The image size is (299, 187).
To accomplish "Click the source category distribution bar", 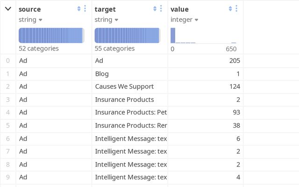I will point(51,36).
